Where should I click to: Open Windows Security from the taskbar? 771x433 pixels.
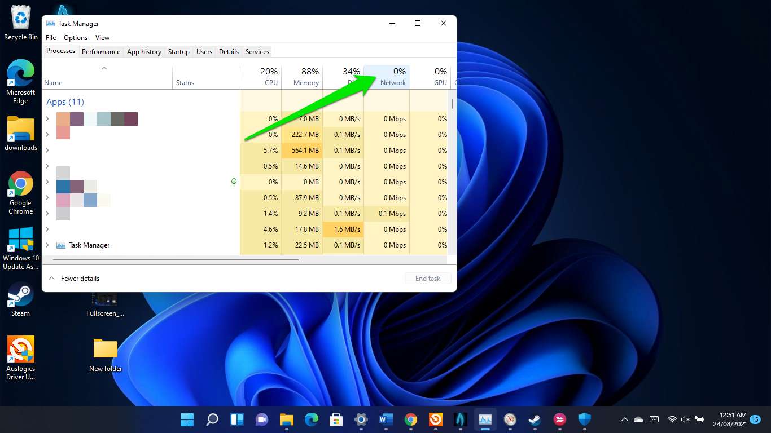[x=584, y=420]
